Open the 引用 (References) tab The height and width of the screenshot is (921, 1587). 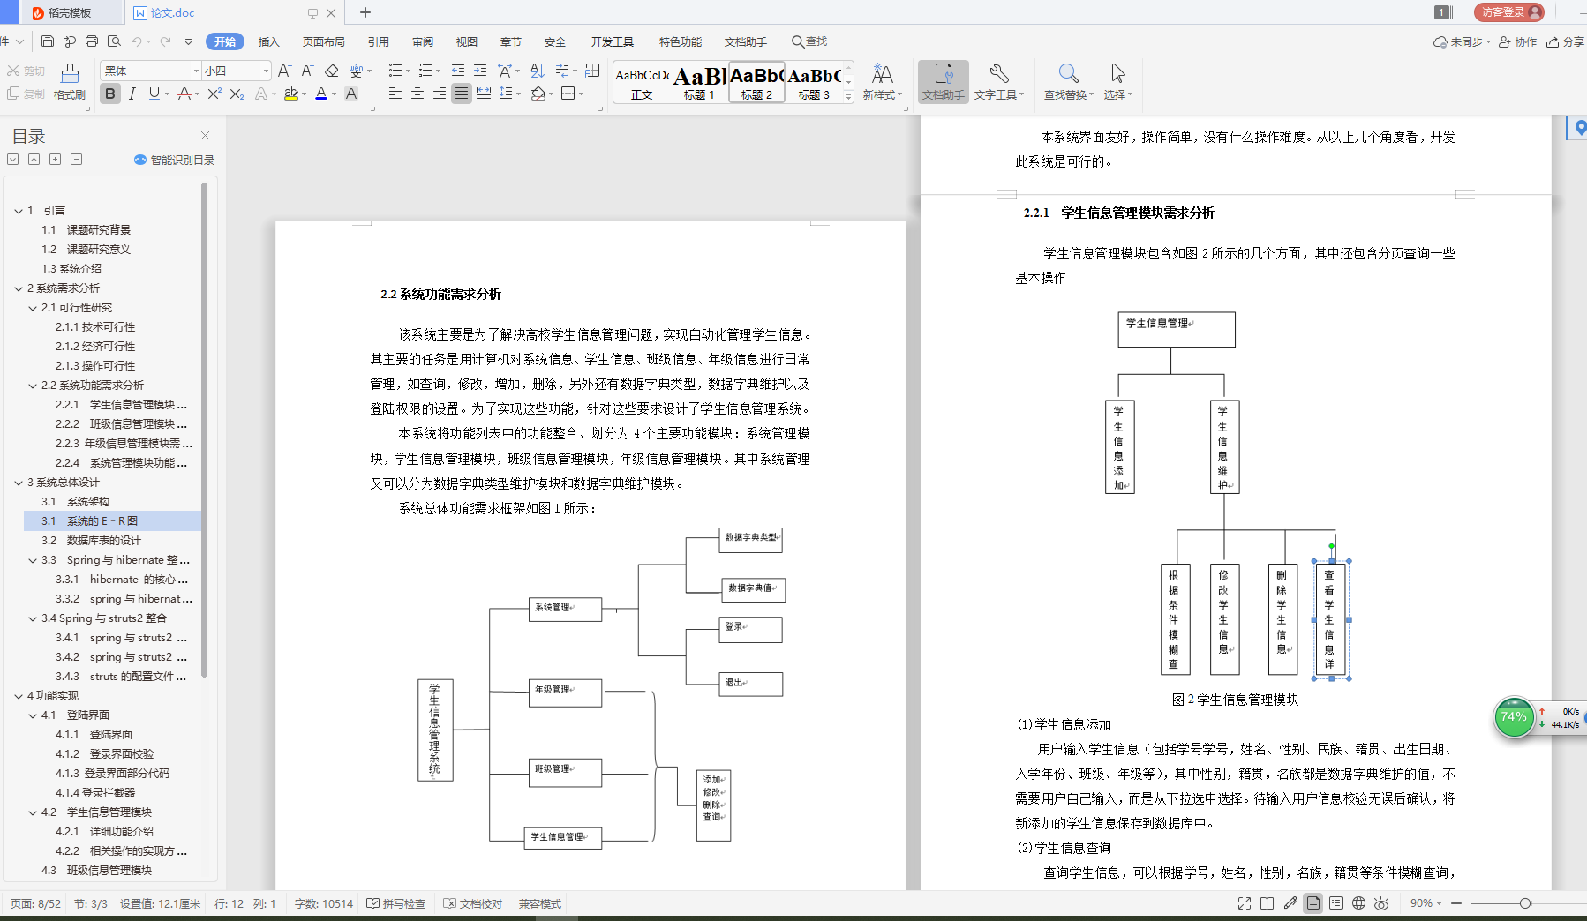379,41
